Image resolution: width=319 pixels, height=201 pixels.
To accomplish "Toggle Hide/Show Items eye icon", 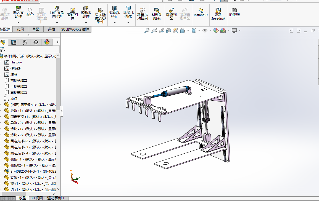I will click(x=205, y=31).
